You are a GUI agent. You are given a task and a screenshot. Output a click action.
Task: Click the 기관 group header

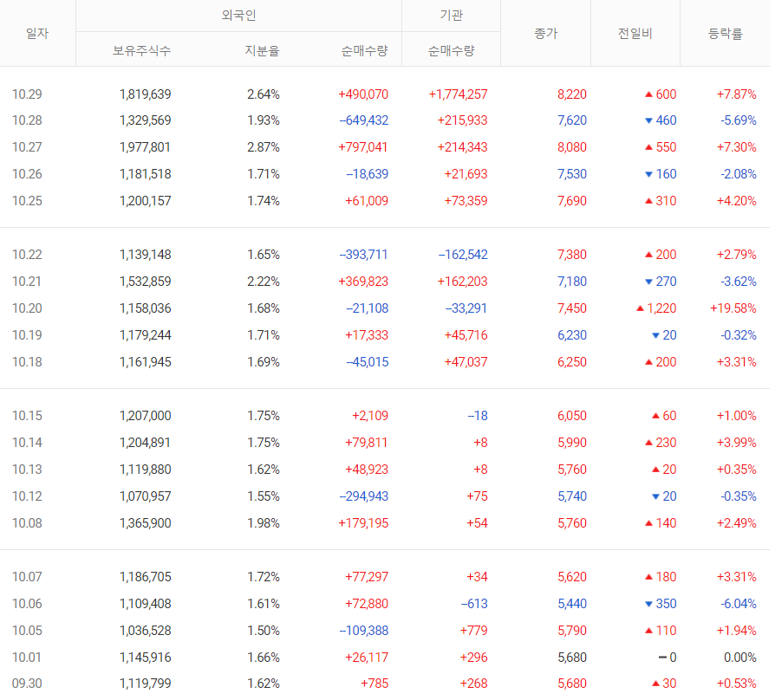[x=451, y=16]
